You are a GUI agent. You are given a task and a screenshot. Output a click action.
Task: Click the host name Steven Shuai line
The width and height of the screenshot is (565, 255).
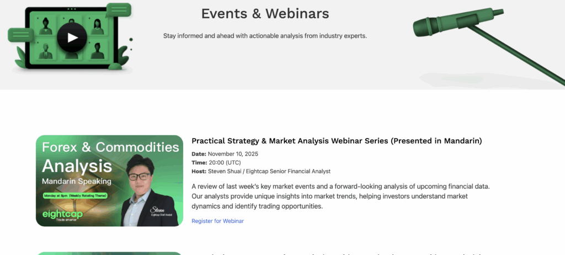(x=261, y=171)
